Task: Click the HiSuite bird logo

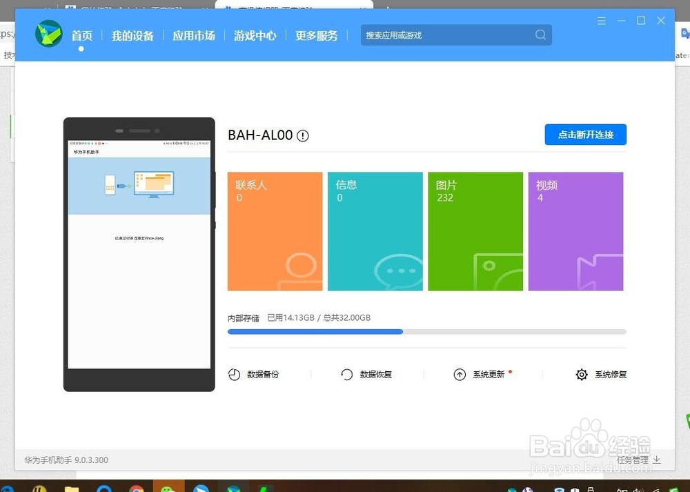Action: (x=49, y=34)
